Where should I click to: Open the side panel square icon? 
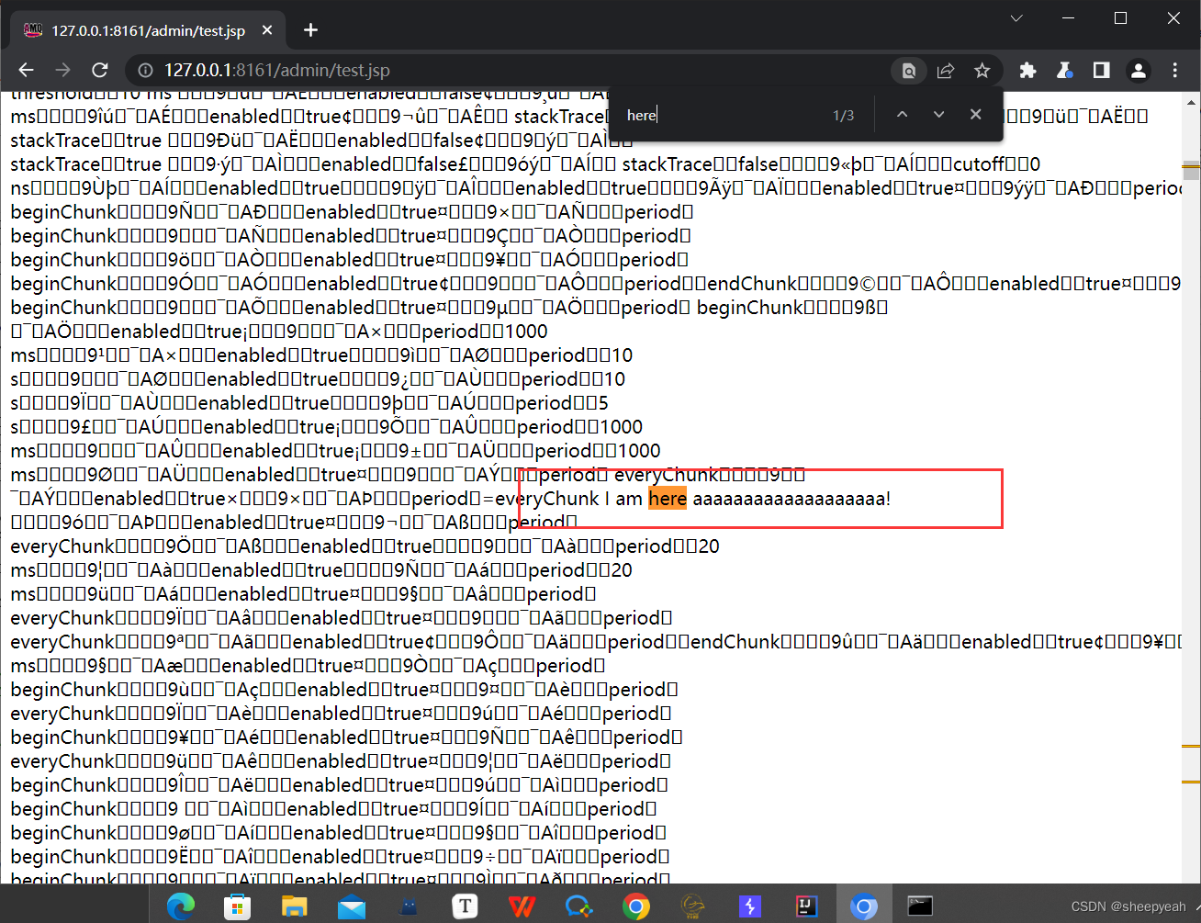tap(1101, 70)
